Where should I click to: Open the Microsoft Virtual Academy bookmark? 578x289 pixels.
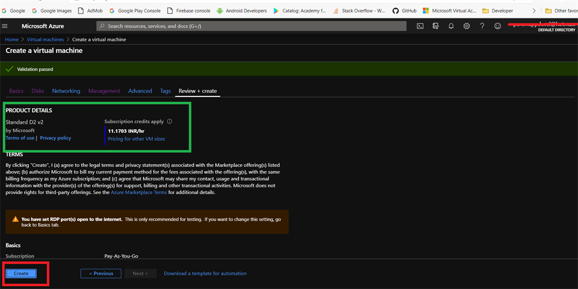pyautogui.click(x=449, y=11)
